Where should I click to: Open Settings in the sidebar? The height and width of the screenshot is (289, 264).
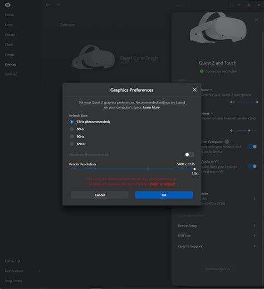(x=11, y=74)
